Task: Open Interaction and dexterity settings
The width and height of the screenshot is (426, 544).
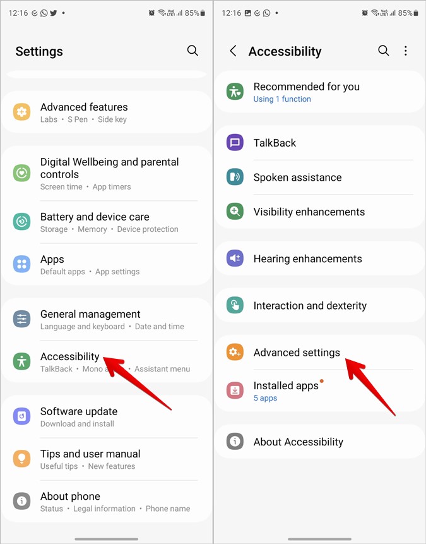Action: [319, 305]
